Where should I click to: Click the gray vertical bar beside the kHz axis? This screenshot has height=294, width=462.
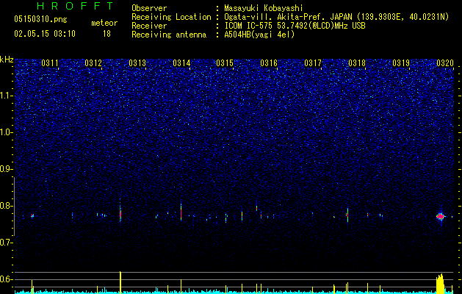15,207
